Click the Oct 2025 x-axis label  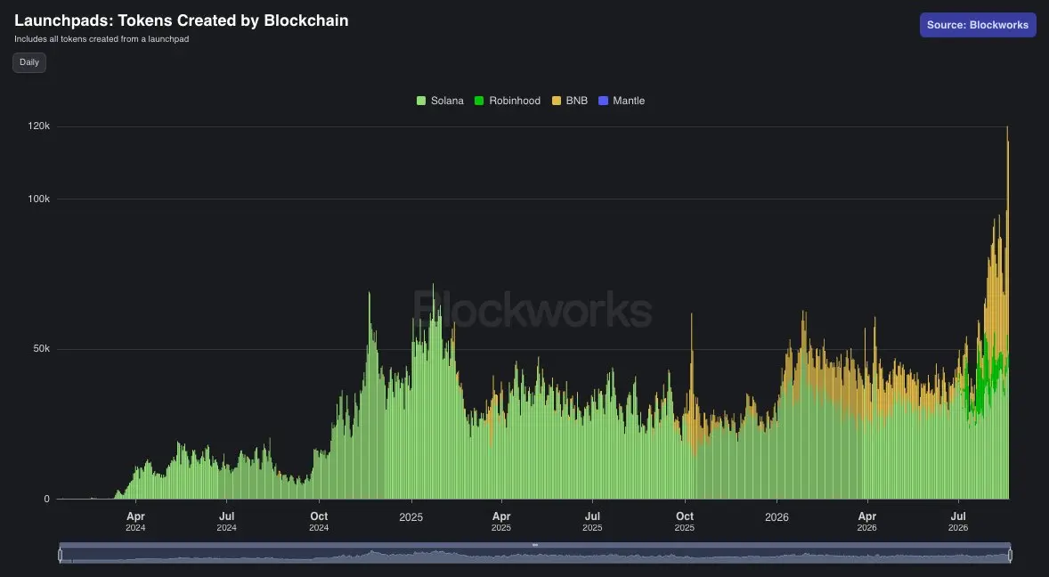coord(685,522)
